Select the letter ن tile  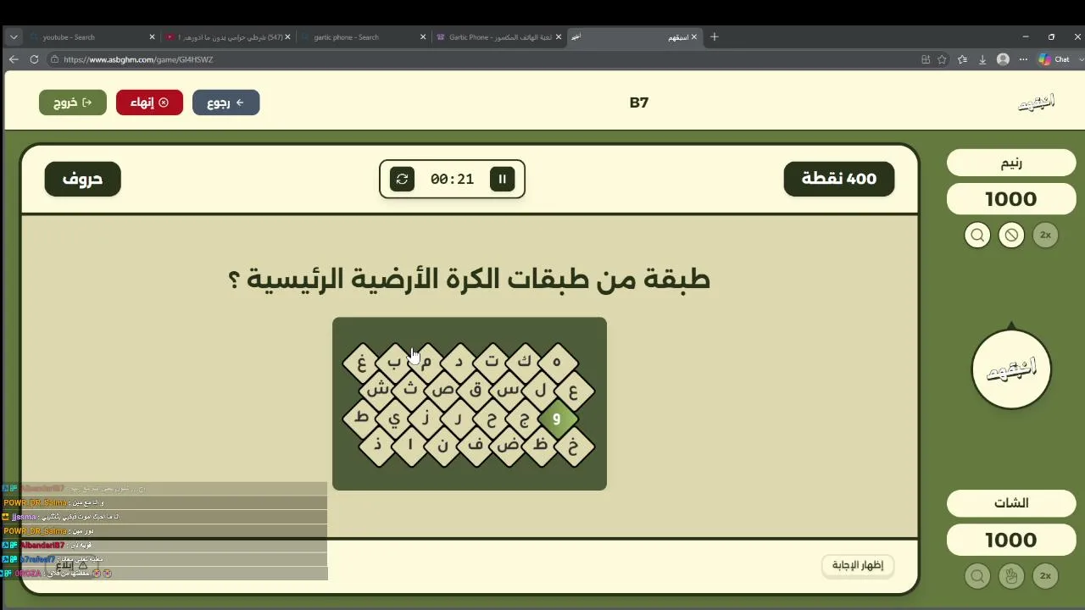coord(443,446)
